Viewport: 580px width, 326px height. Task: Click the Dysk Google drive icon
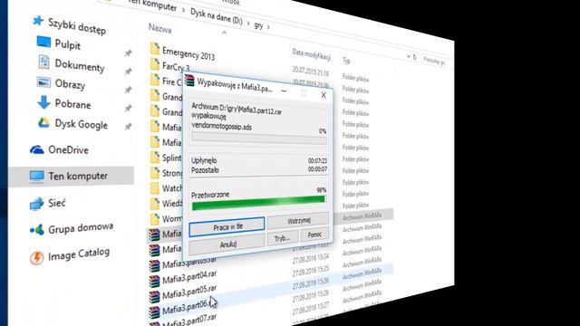(x=43, y=123)
